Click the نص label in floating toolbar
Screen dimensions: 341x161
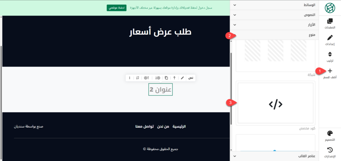[x=191, y=78]
